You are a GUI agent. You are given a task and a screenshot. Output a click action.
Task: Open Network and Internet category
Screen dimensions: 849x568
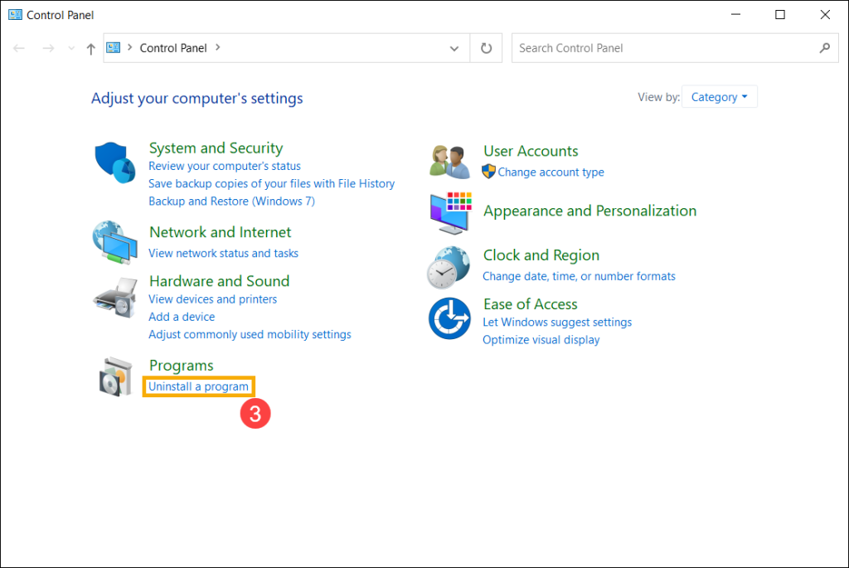pos(221,231)
